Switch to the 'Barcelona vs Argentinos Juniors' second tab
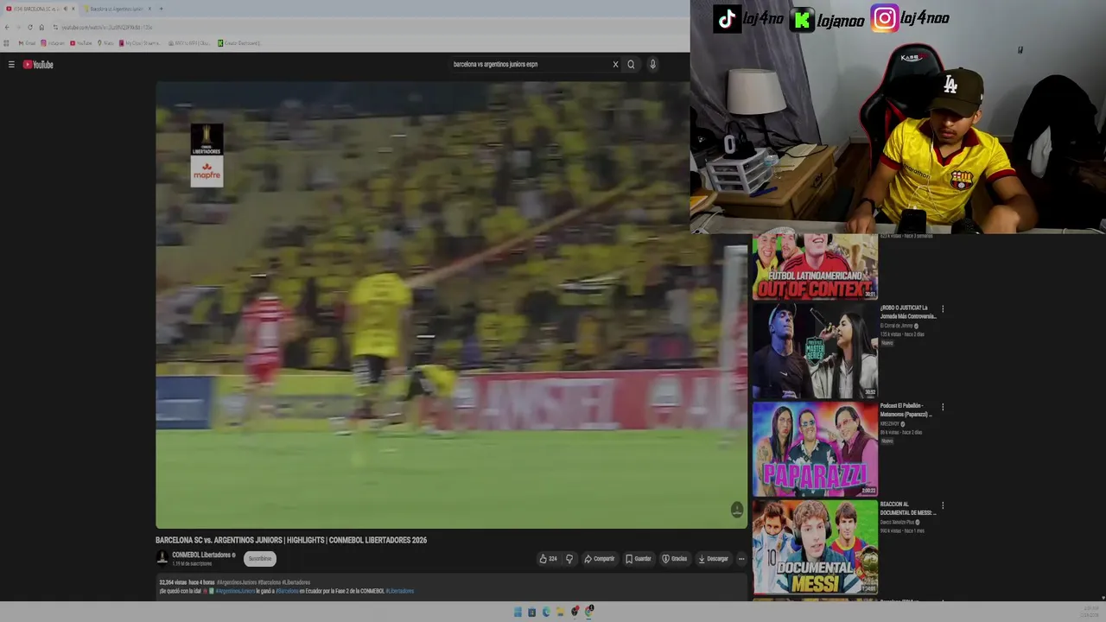The height and width of the screenshot is (622, 1106). click(x=117, y=9)
